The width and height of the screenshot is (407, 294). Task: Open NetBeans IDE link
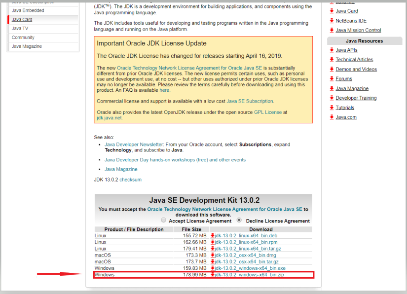click(x=351, y=21)
